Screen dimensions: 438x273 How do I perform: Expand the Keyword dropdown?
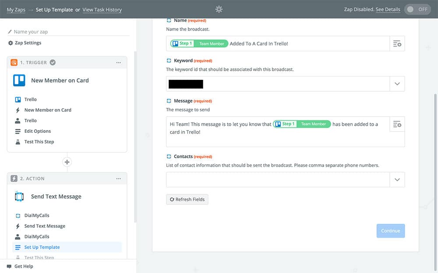point(397,84)
